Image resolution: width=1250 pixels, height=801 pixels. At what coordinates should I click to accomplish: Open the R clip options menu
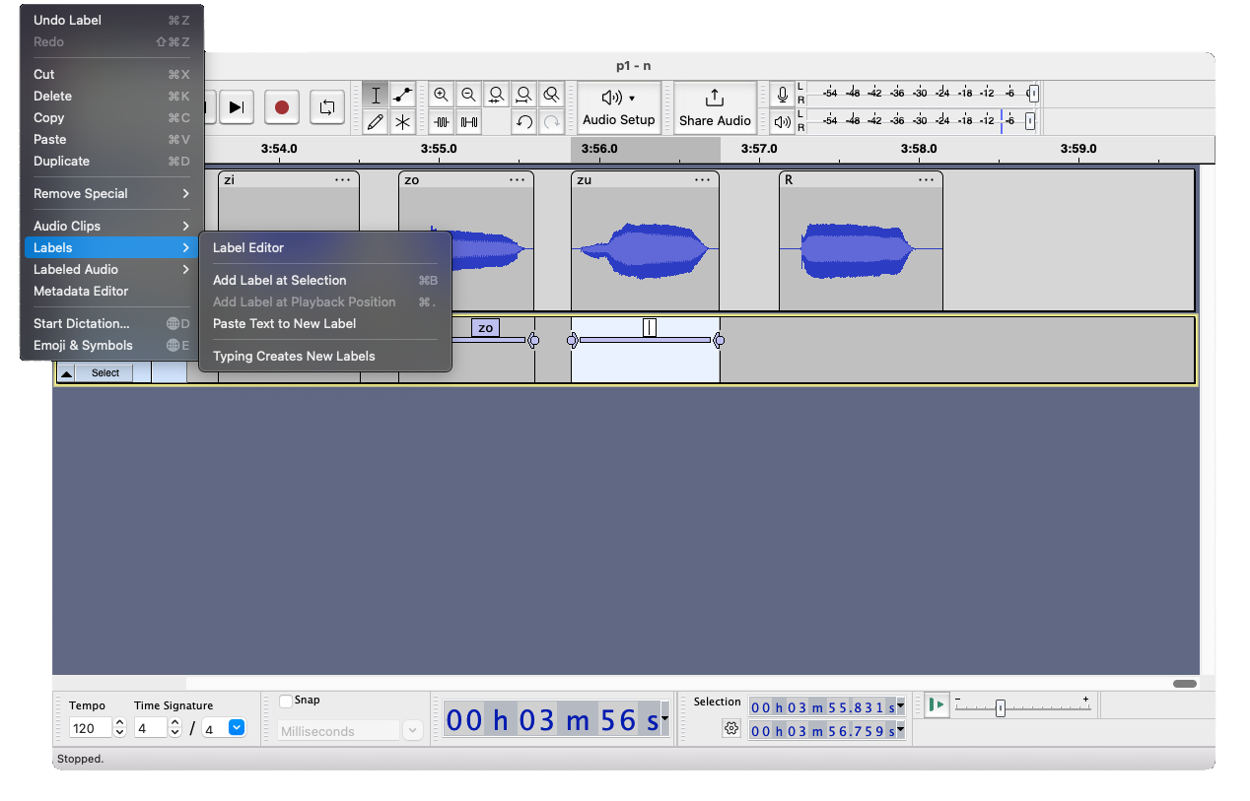click(927, 180)
